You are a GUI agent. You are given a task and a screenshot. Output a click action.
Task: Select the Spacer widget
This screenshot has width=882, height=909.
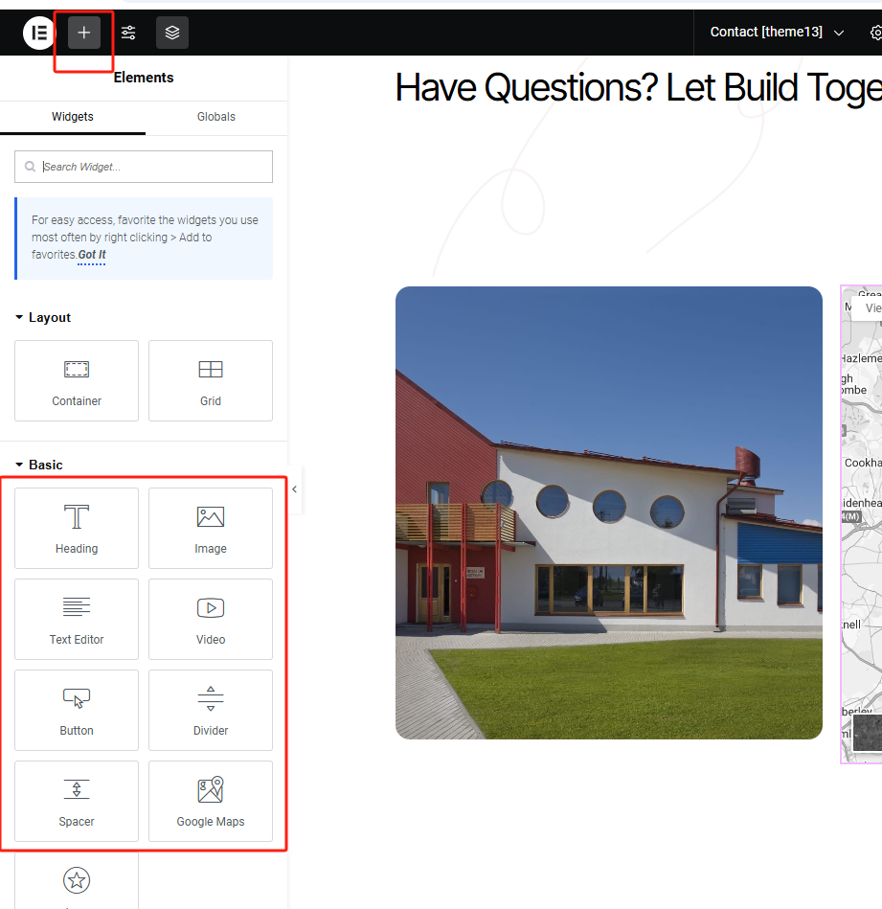[x=77, y=801]
